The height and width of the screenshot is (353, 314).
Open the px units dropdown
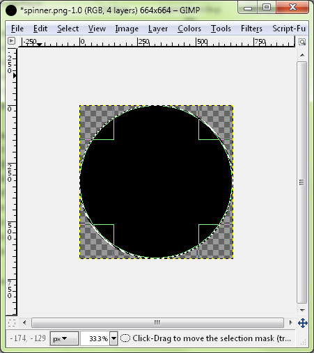[64, 338]
